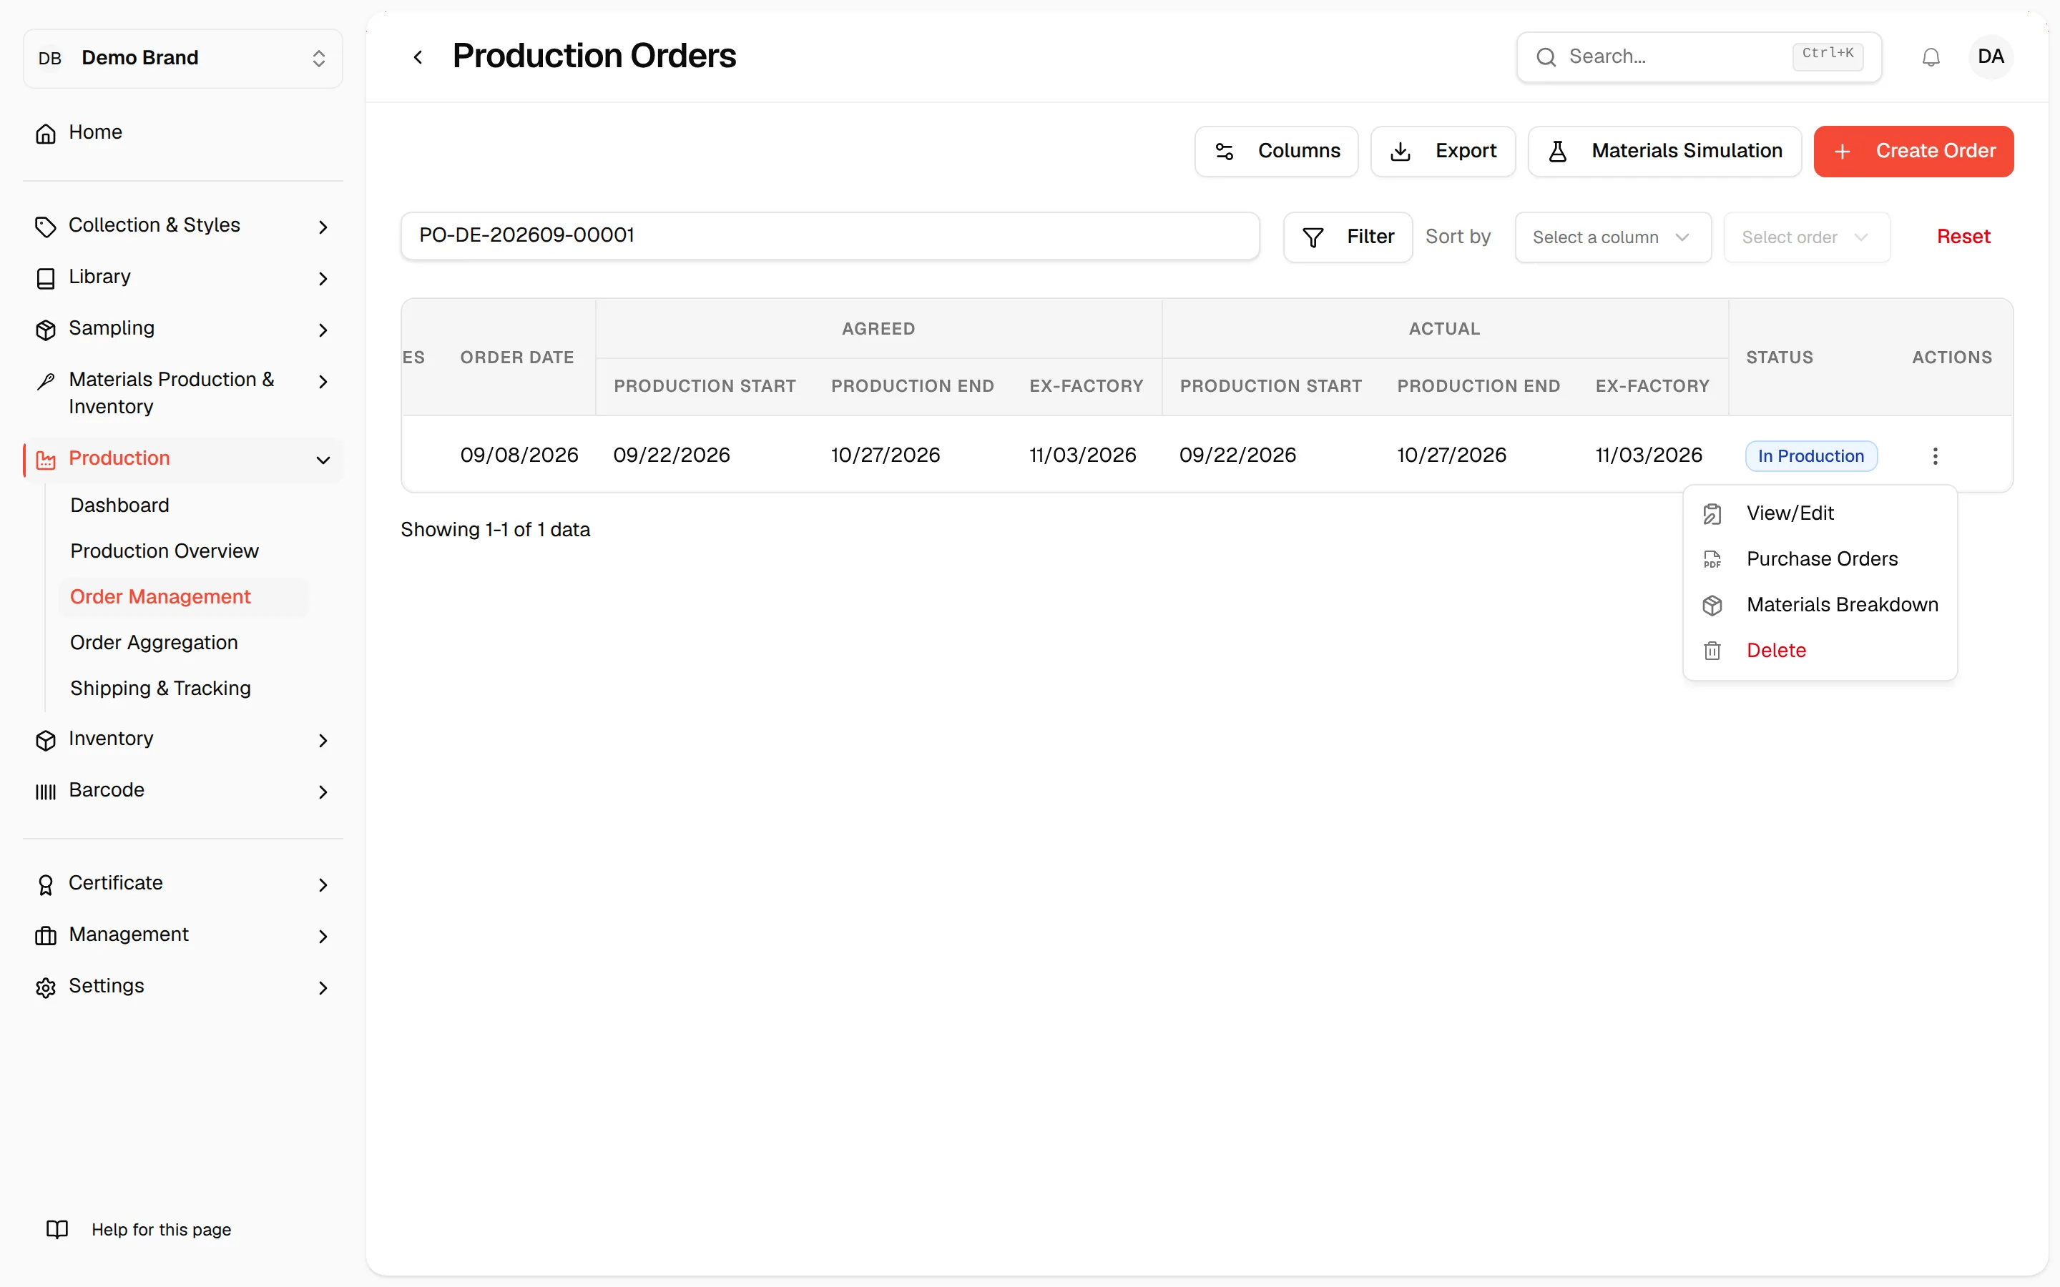Click the Filter button
Screen dimensions: 2060x1287
click(x=1348, y=237)
